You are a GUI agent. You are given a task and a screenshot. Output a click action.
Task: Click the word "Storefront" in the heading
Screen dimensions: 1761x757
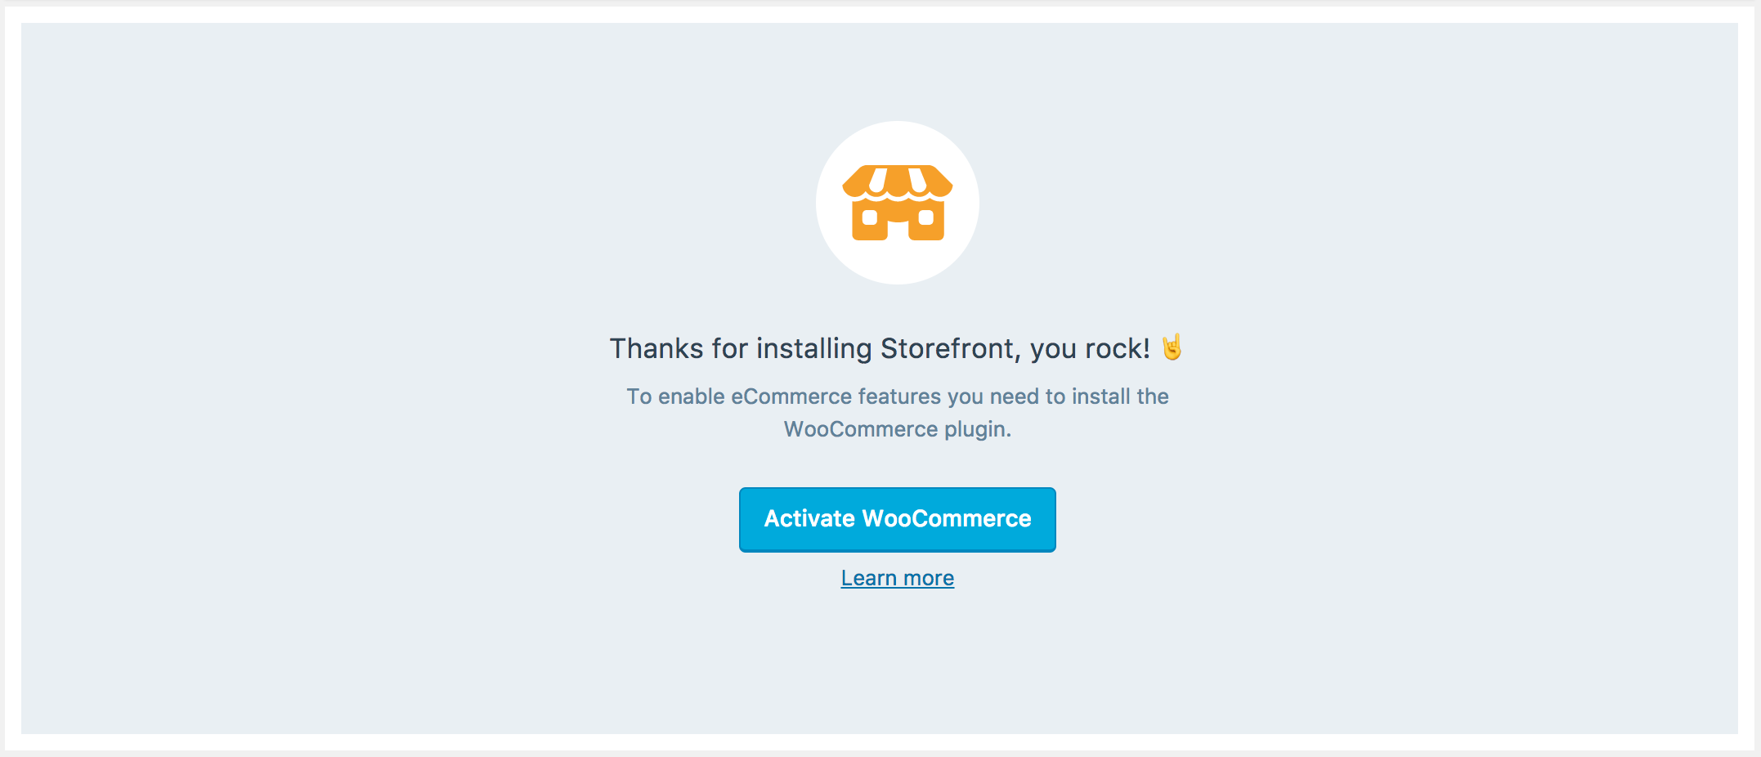[948, 348]
